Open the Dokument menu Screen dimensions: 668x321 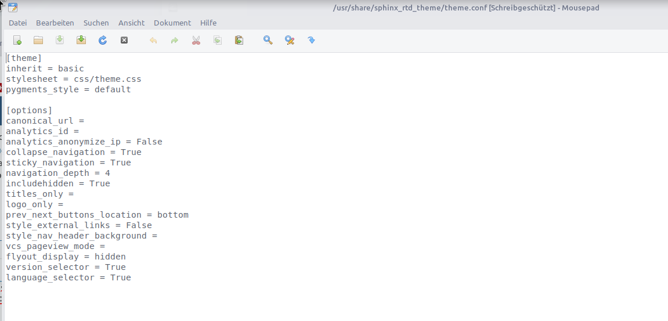pyautogui.click(x=172, y=23)
